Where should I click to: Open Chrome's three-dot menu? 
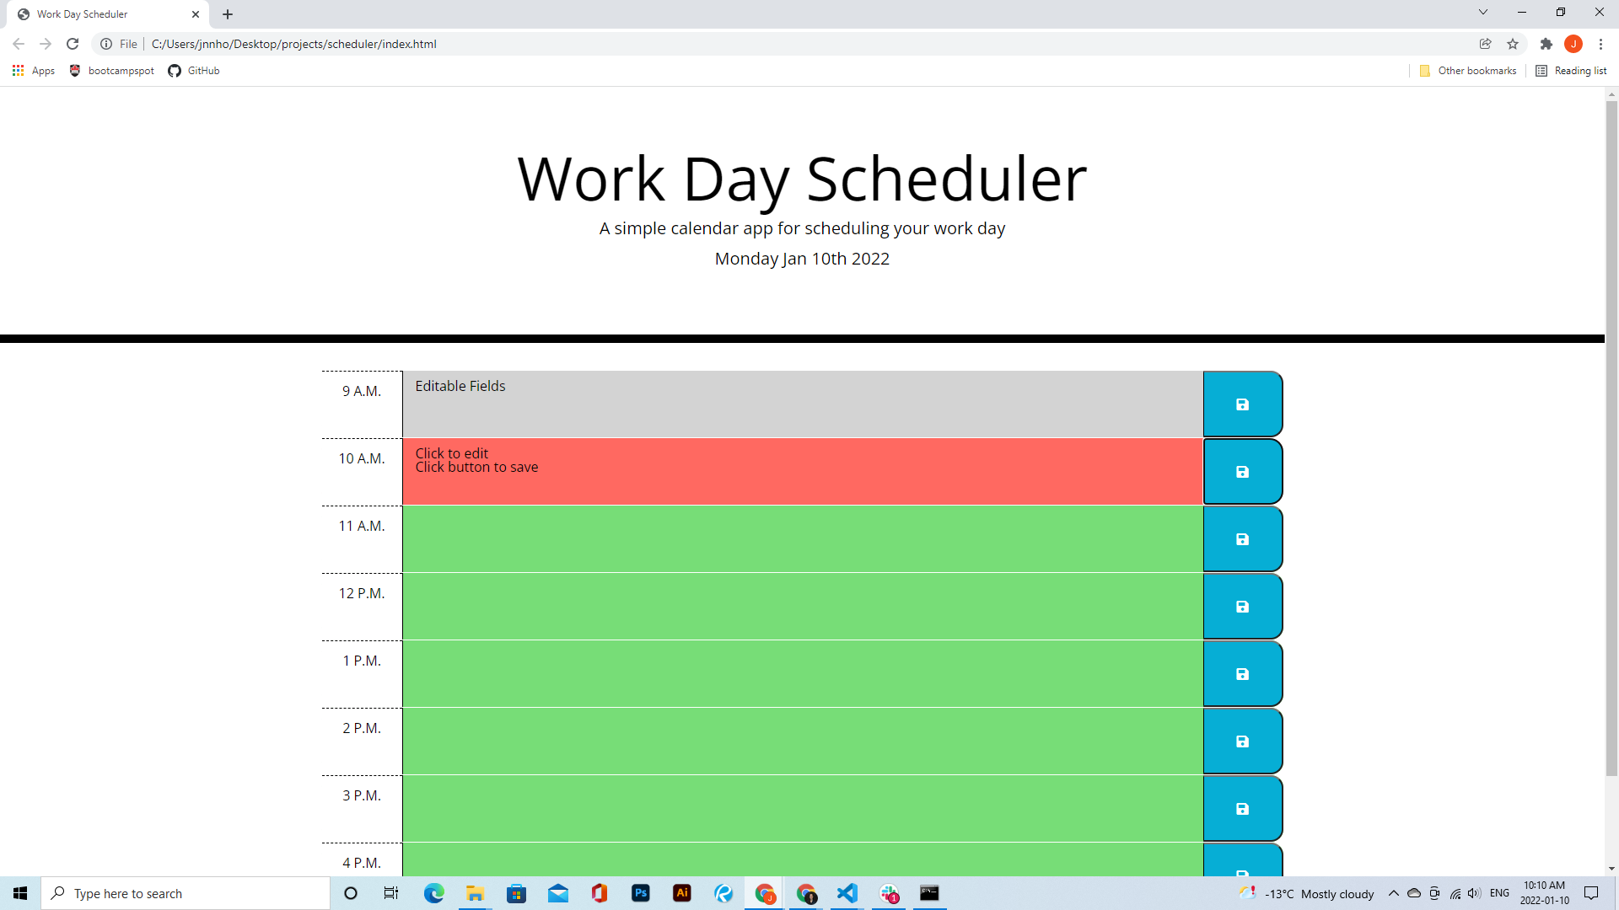pyautogui.click(x=1600, y=44)
